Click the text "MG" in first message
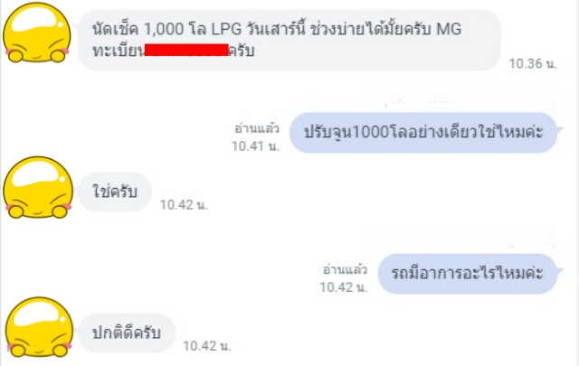Screen dimensions: 579x366 (449, 29)
